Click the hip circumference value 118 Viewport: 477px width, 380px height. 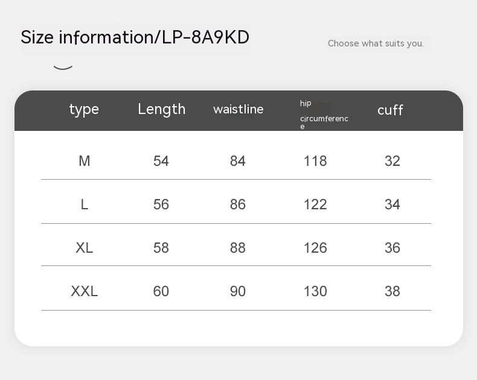[x=315, y=161]
